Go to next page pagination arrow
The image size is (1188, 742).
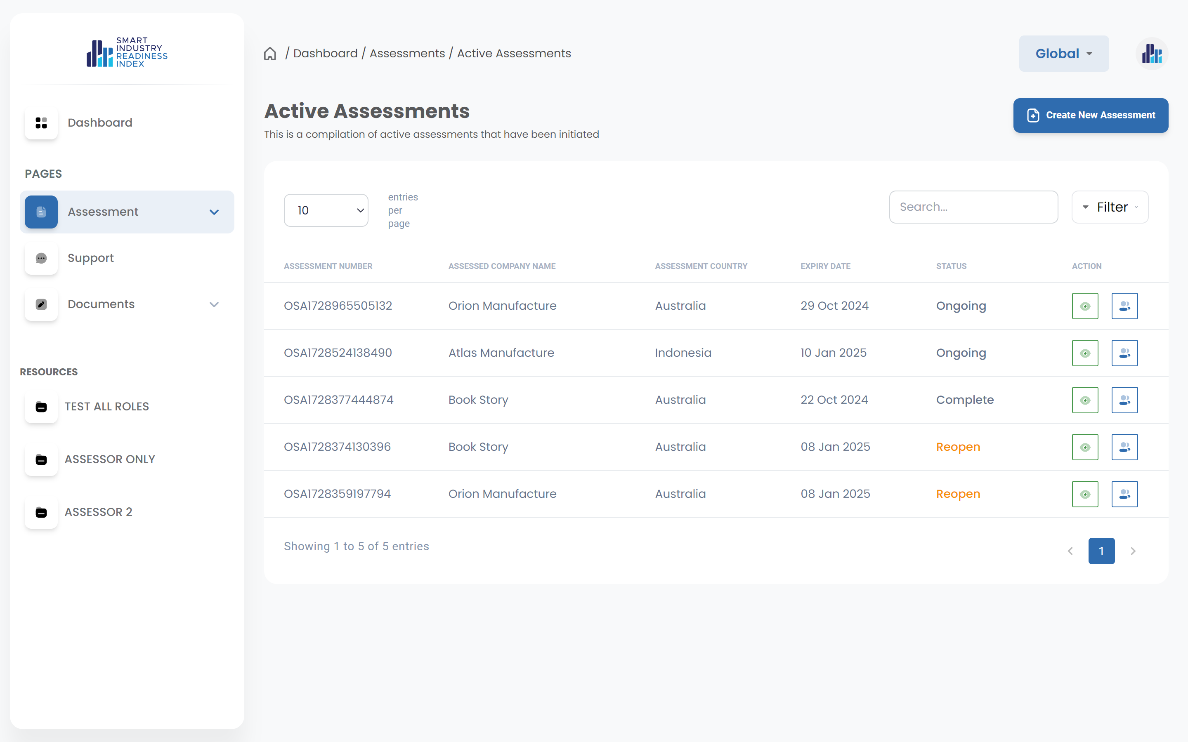[1133, 551]
